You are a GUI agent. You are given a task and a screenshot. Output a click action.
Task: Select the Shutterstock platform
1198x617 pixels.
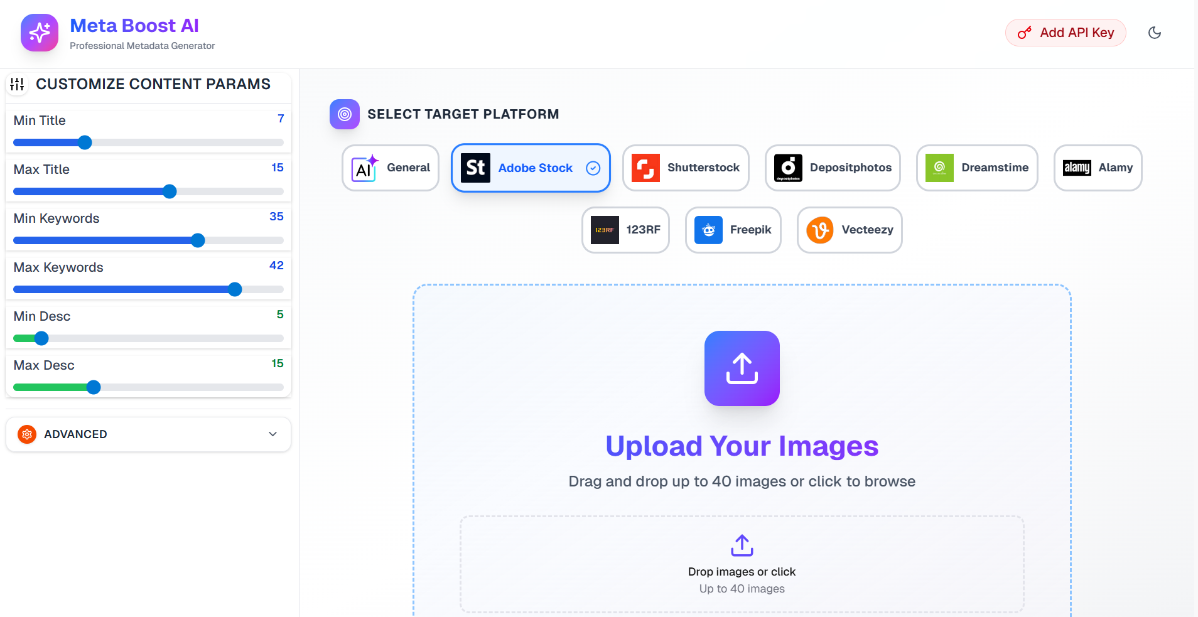coord(686,168)
